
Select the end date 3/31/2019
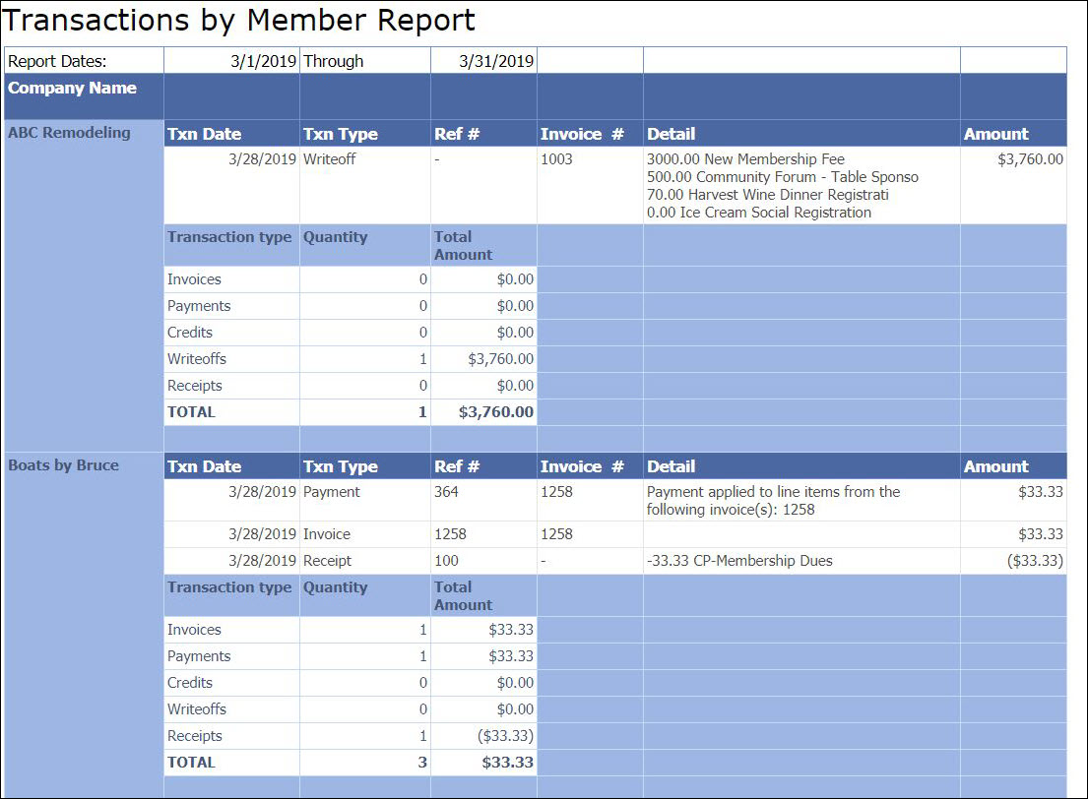click(497, 60)
